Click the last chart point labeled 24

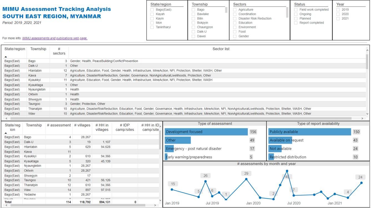pyautogui.click(x=362, y=183)
